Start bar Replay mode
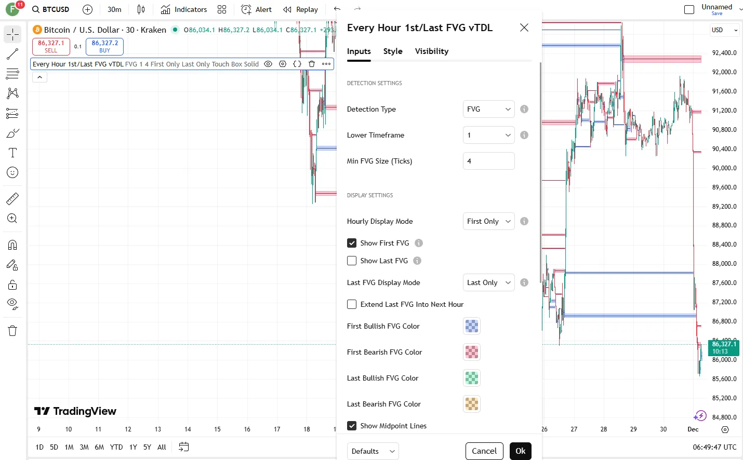The width and height of the screenshot is (743, 460). 301,9
